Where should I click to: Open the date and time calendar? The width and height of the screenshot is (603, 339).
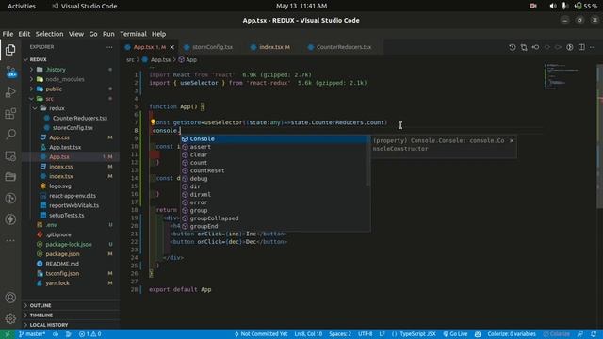301,6
